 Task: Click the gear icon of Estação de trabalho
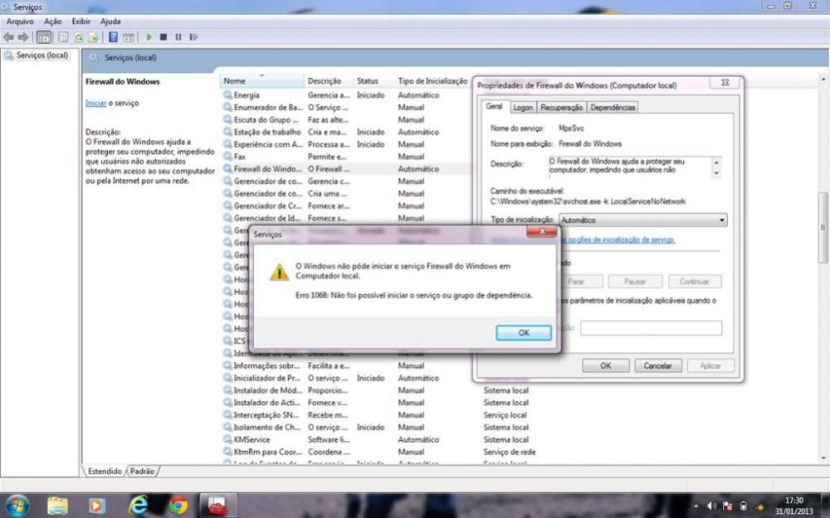coord(227,132)
